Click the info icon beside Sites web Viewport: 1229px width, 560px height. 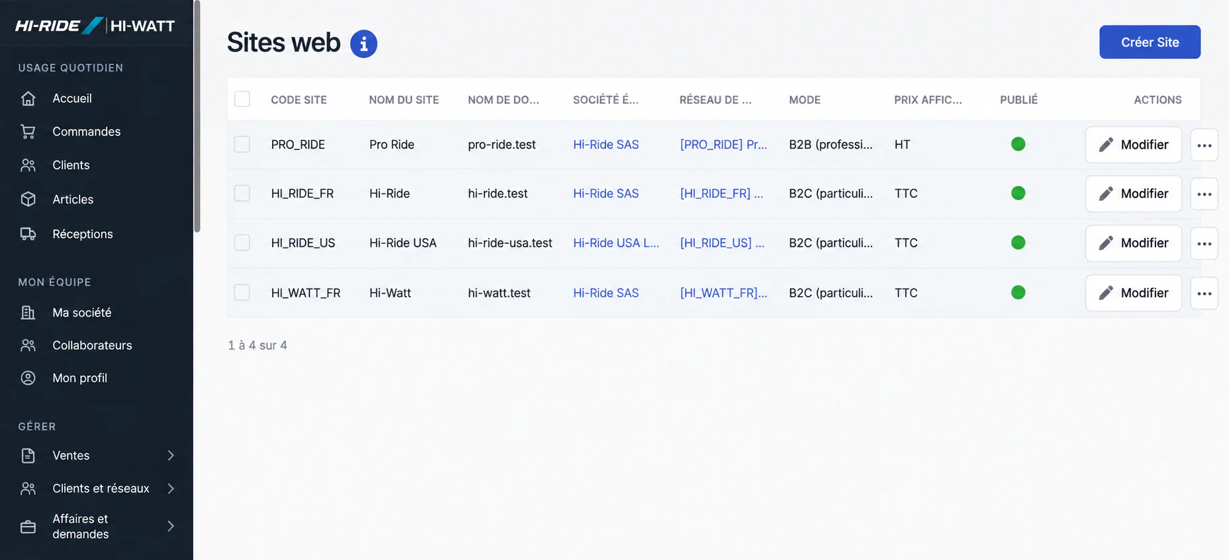[363, 44]
